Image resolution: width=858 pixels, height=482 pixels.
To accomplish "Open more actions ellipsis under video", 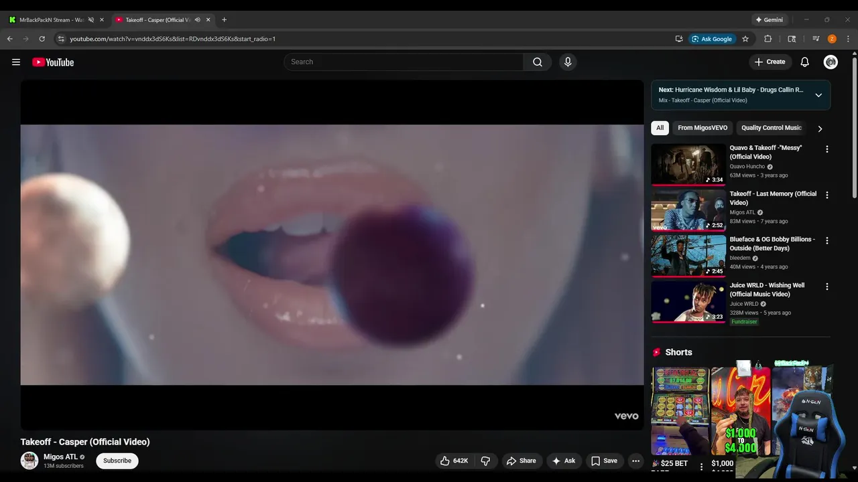I will (636, 461).
